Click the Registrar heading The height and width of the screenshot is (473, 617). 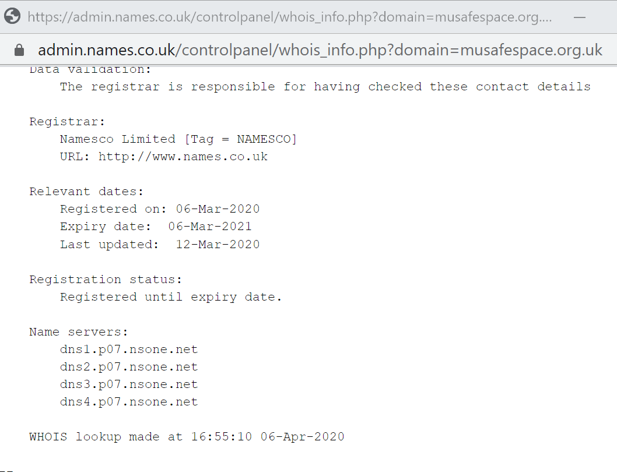point(67,122)
